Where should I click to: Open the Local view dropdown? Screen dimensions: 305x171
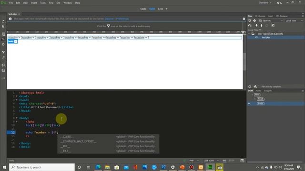295,21
